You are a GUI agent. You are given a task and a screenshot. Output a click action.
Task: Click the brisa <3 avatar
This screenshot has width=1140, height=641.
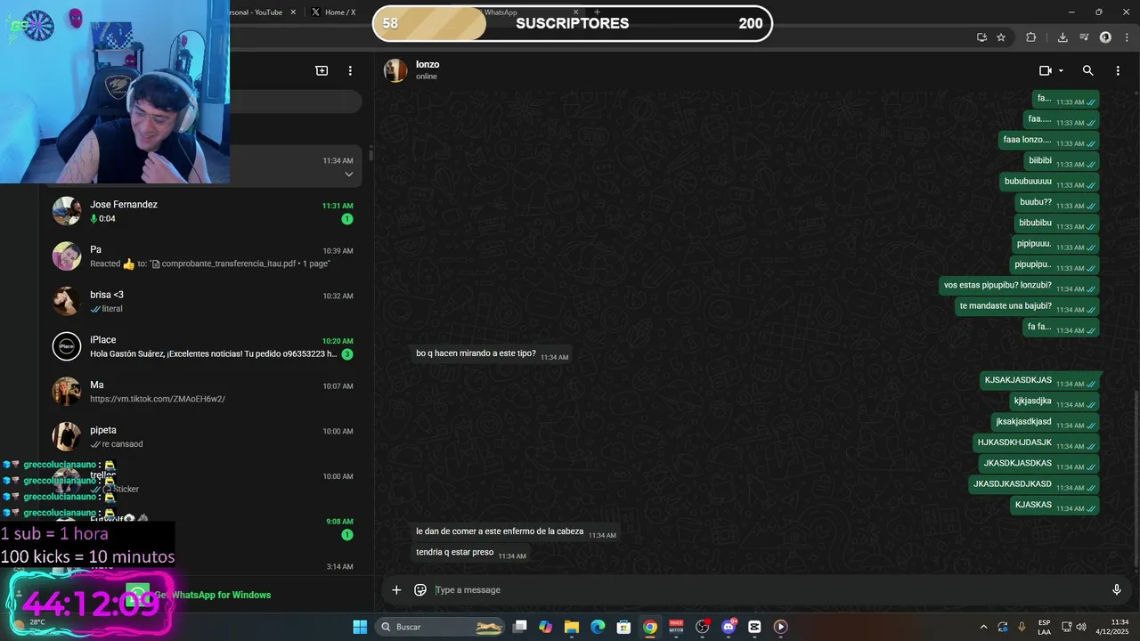click(x=67, y=301)
